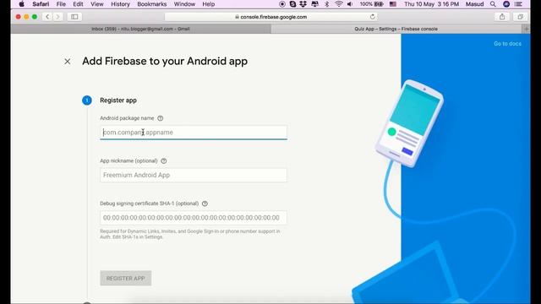Click the US flag input source icon
541x304 pixels.
pyautogui.click(x=392, y=4)
